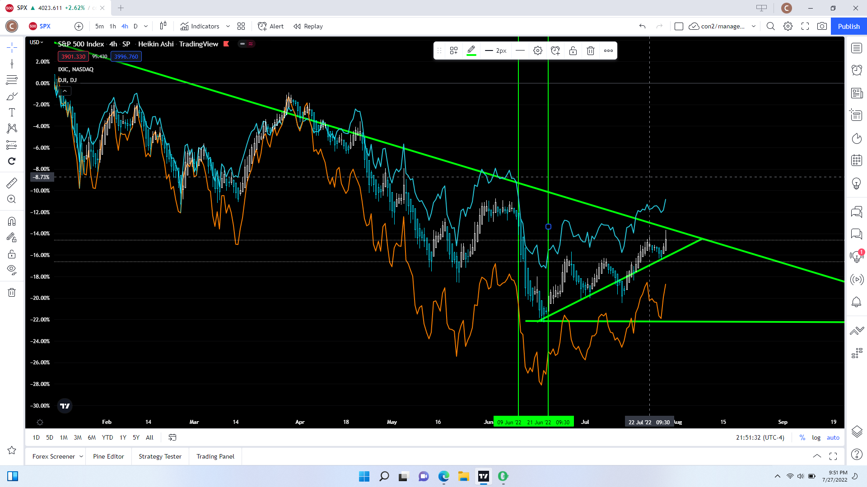Toggle hide all drawings eye icon
867x487 pixels.
pyautogui.click(x=12, y=270)
